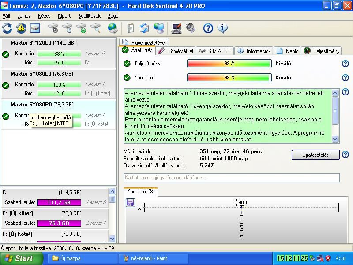Select the Maxtor 6Y080P0 disk entry
Image resolution: width=353 pixels, height=265 pixels.
[59, 115]
